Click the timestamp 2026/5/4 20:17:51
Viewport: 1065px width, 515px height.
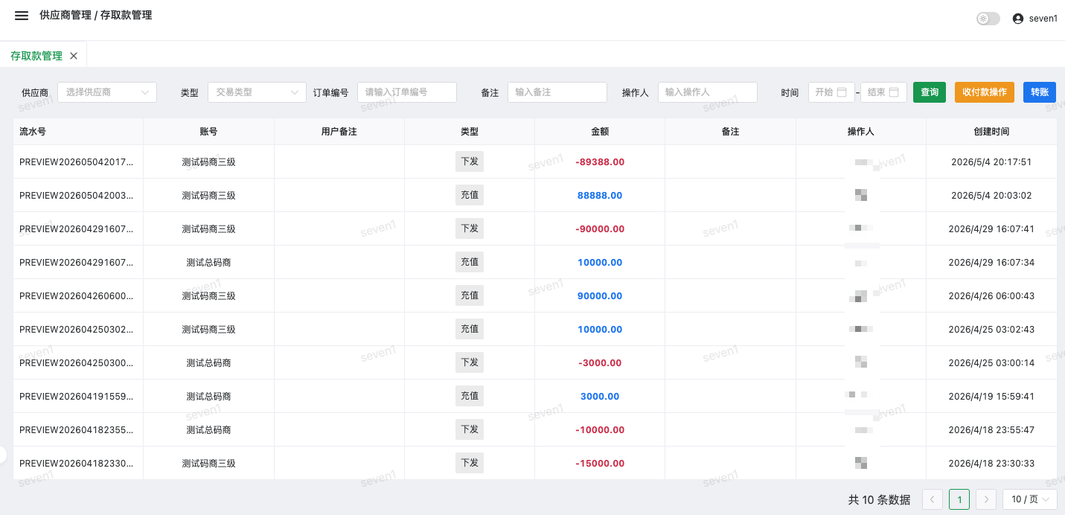pyautogui.click(x=991, y=162)
